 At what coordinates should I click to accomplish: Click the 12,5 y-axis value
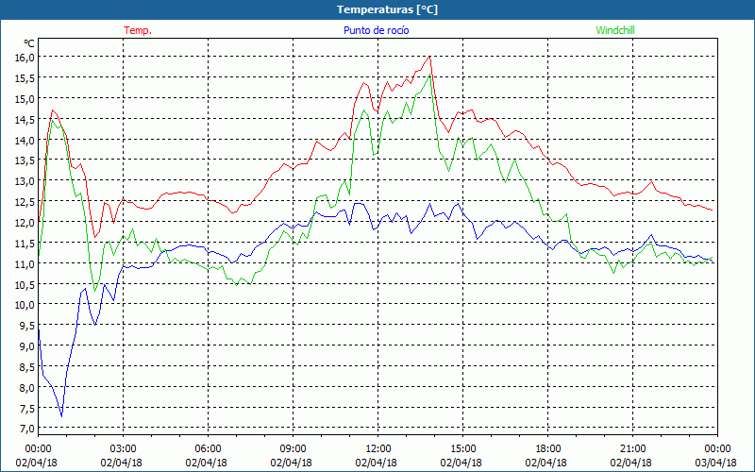click(25, 202)
